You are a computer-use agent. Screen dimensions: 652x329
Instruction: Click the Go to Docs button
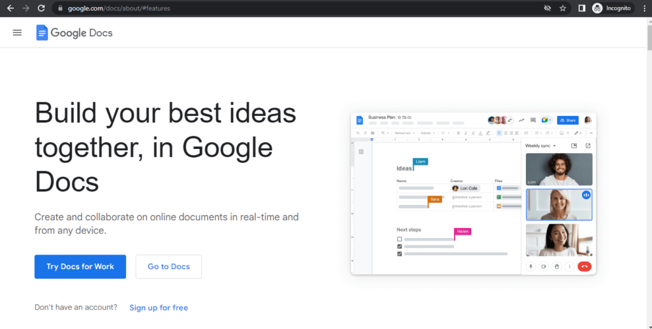(169, 267)
